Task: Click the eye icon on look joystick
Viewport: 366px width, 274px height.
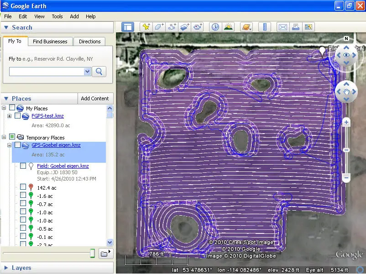Action: (346, 55)
